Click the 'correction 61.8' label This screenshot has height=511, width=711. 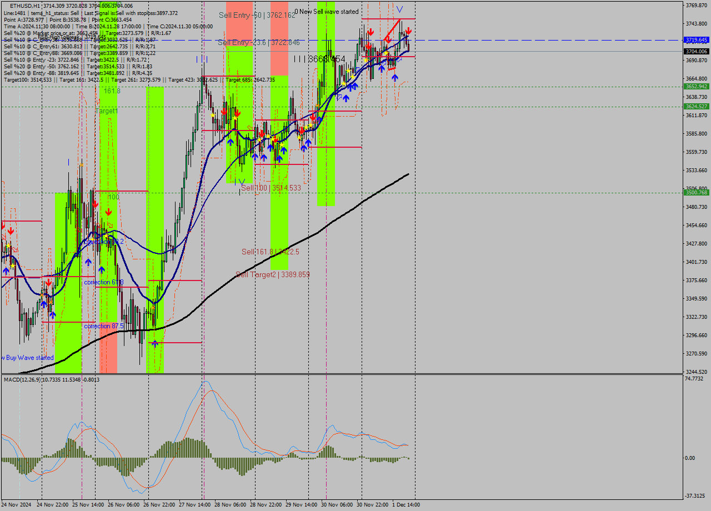click(103, 283)
